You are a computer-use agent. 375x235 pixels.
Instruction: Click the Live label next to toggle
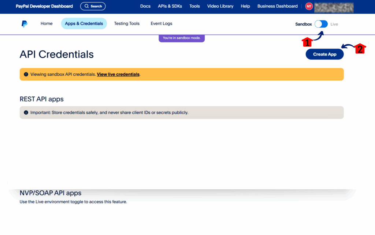click(x=334, y=24)
